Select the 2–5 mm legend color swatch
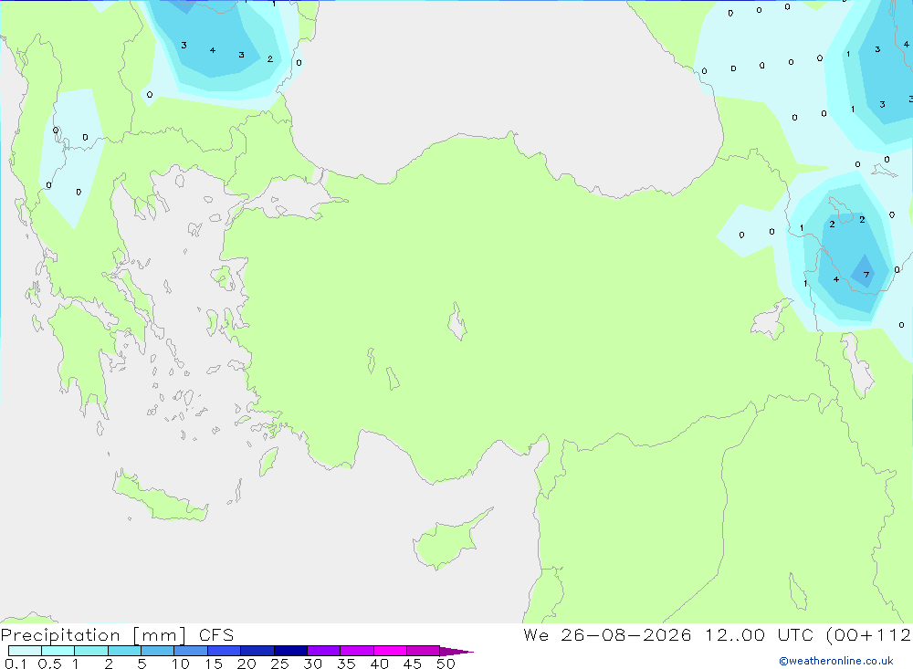 click(124, 651)
